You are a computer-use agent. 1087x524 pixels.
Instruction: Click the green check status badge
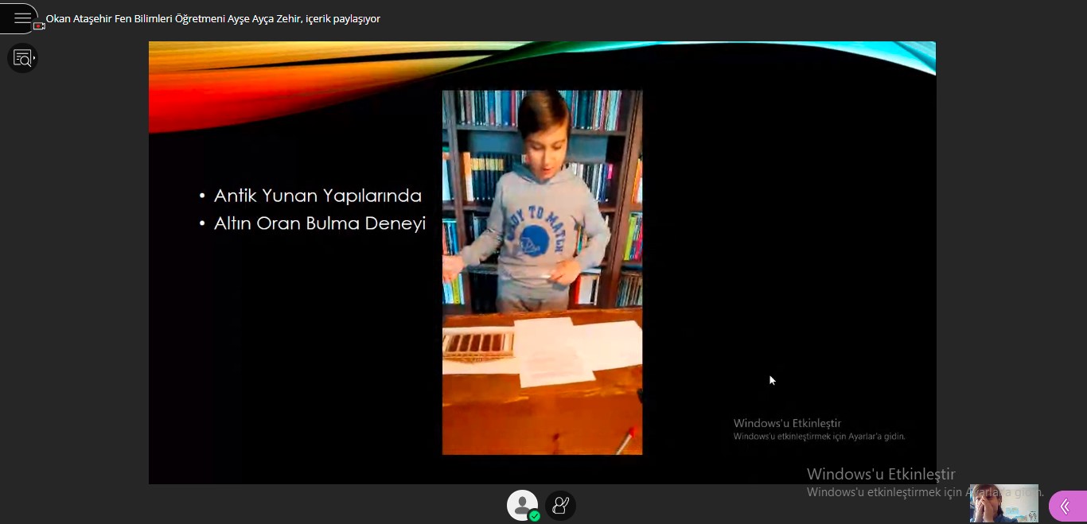click(535, 516)
